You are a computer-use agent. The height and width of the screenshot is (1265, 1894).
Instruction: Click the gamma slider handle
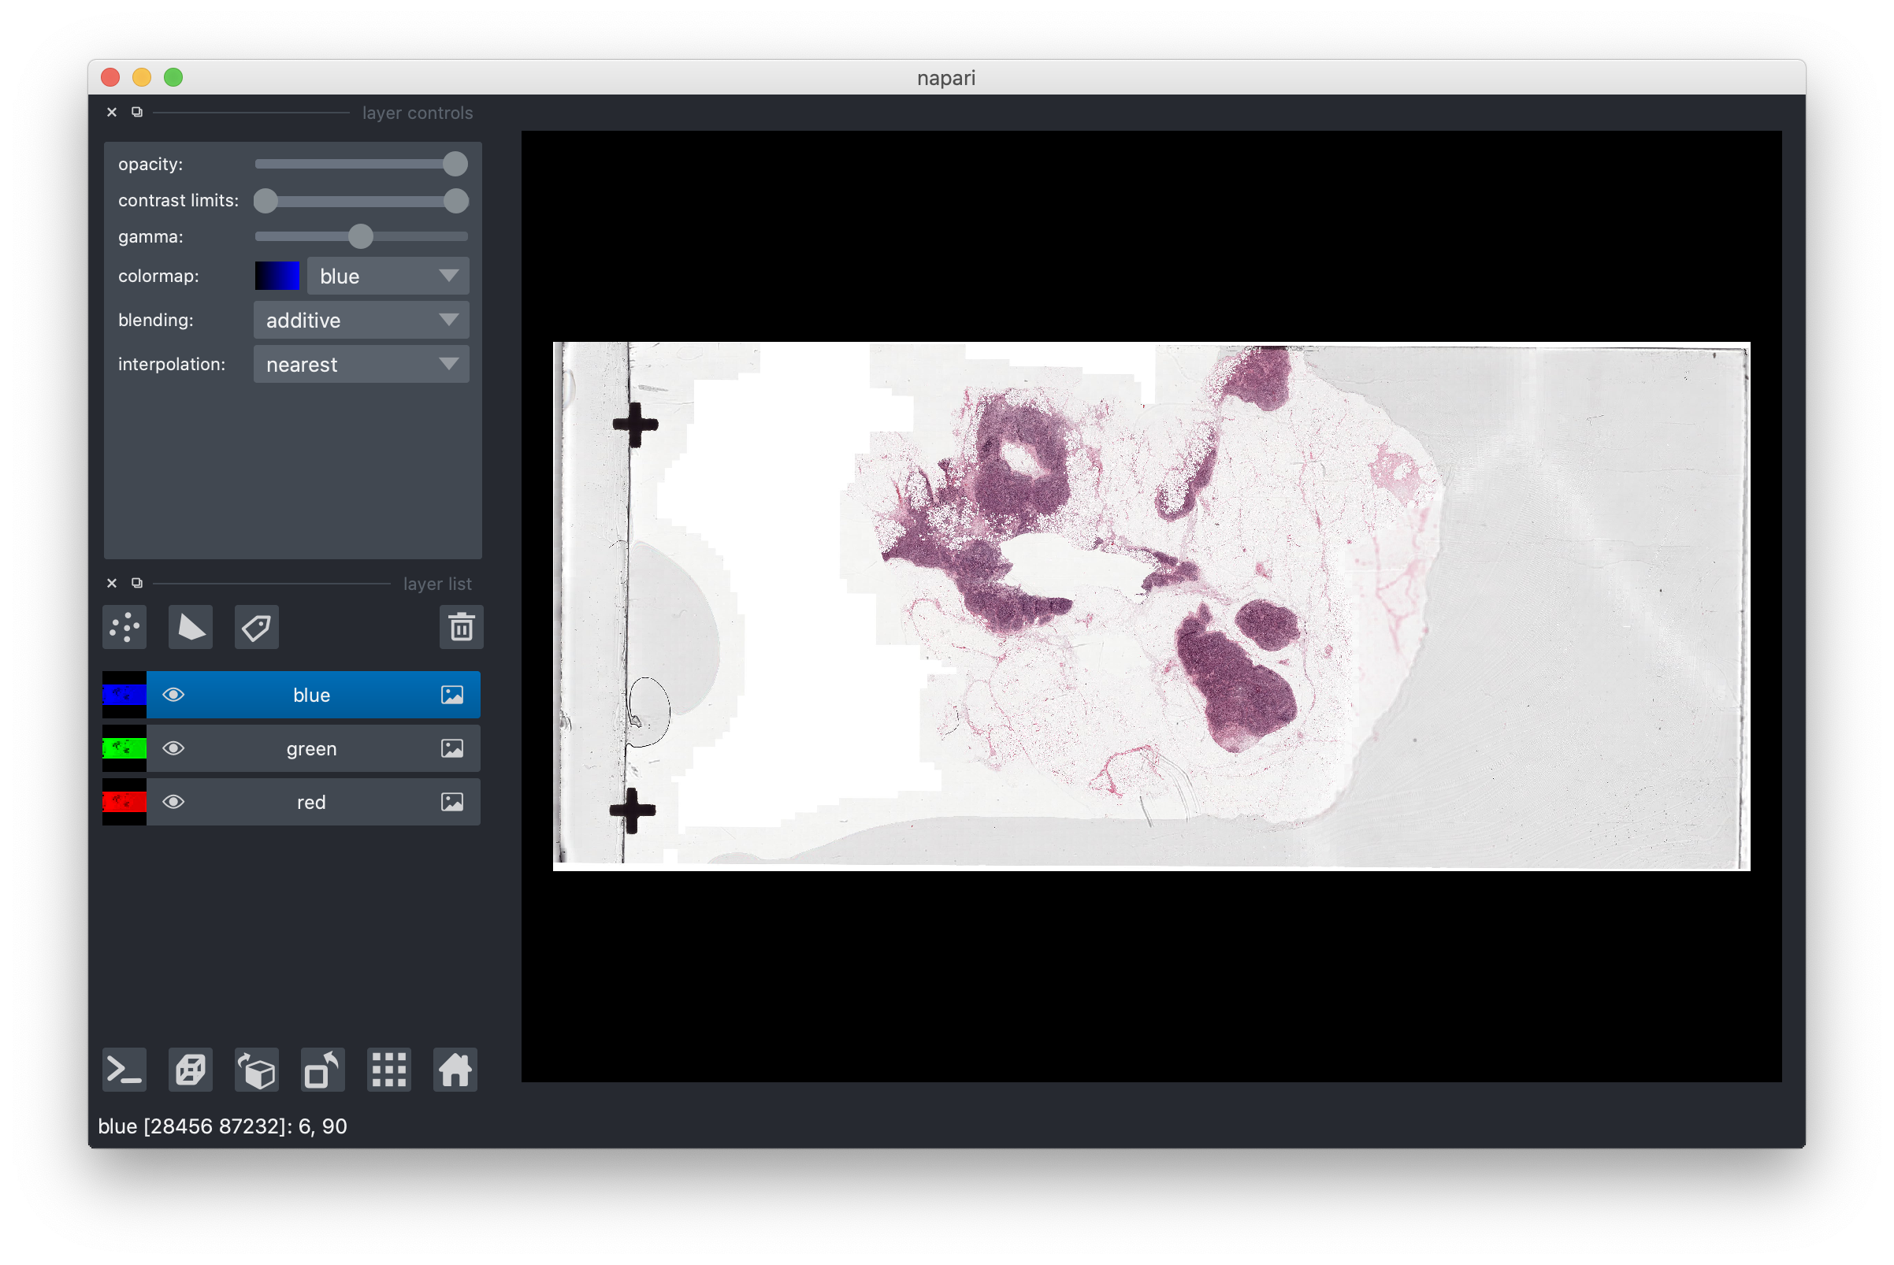pyautogui.click(x=361, y=236)
